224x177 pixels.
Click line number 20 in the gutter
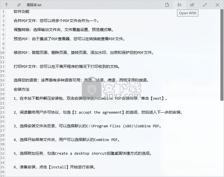tap(2, 98)
